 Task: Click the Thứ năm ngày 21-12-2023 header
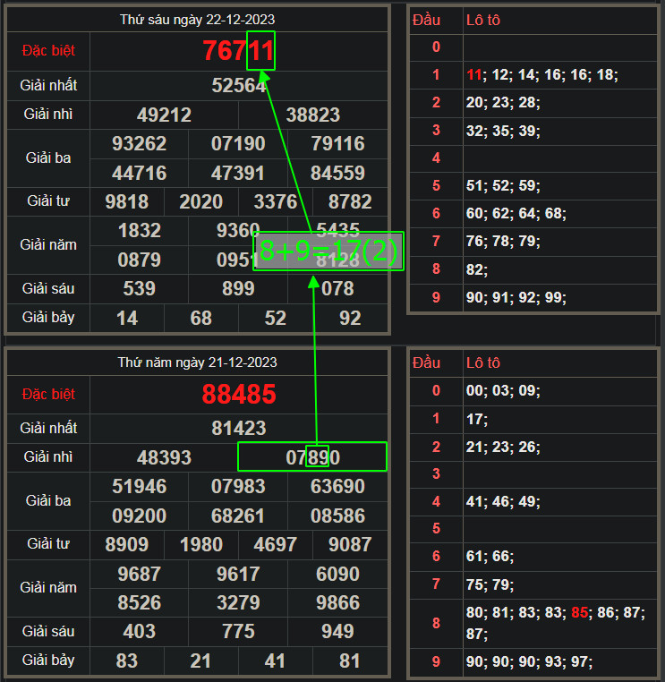pos(197,362)
